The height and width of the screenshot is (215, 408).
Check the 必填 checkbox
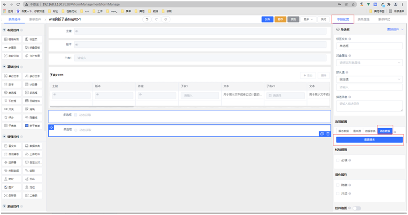pos(338,160)
